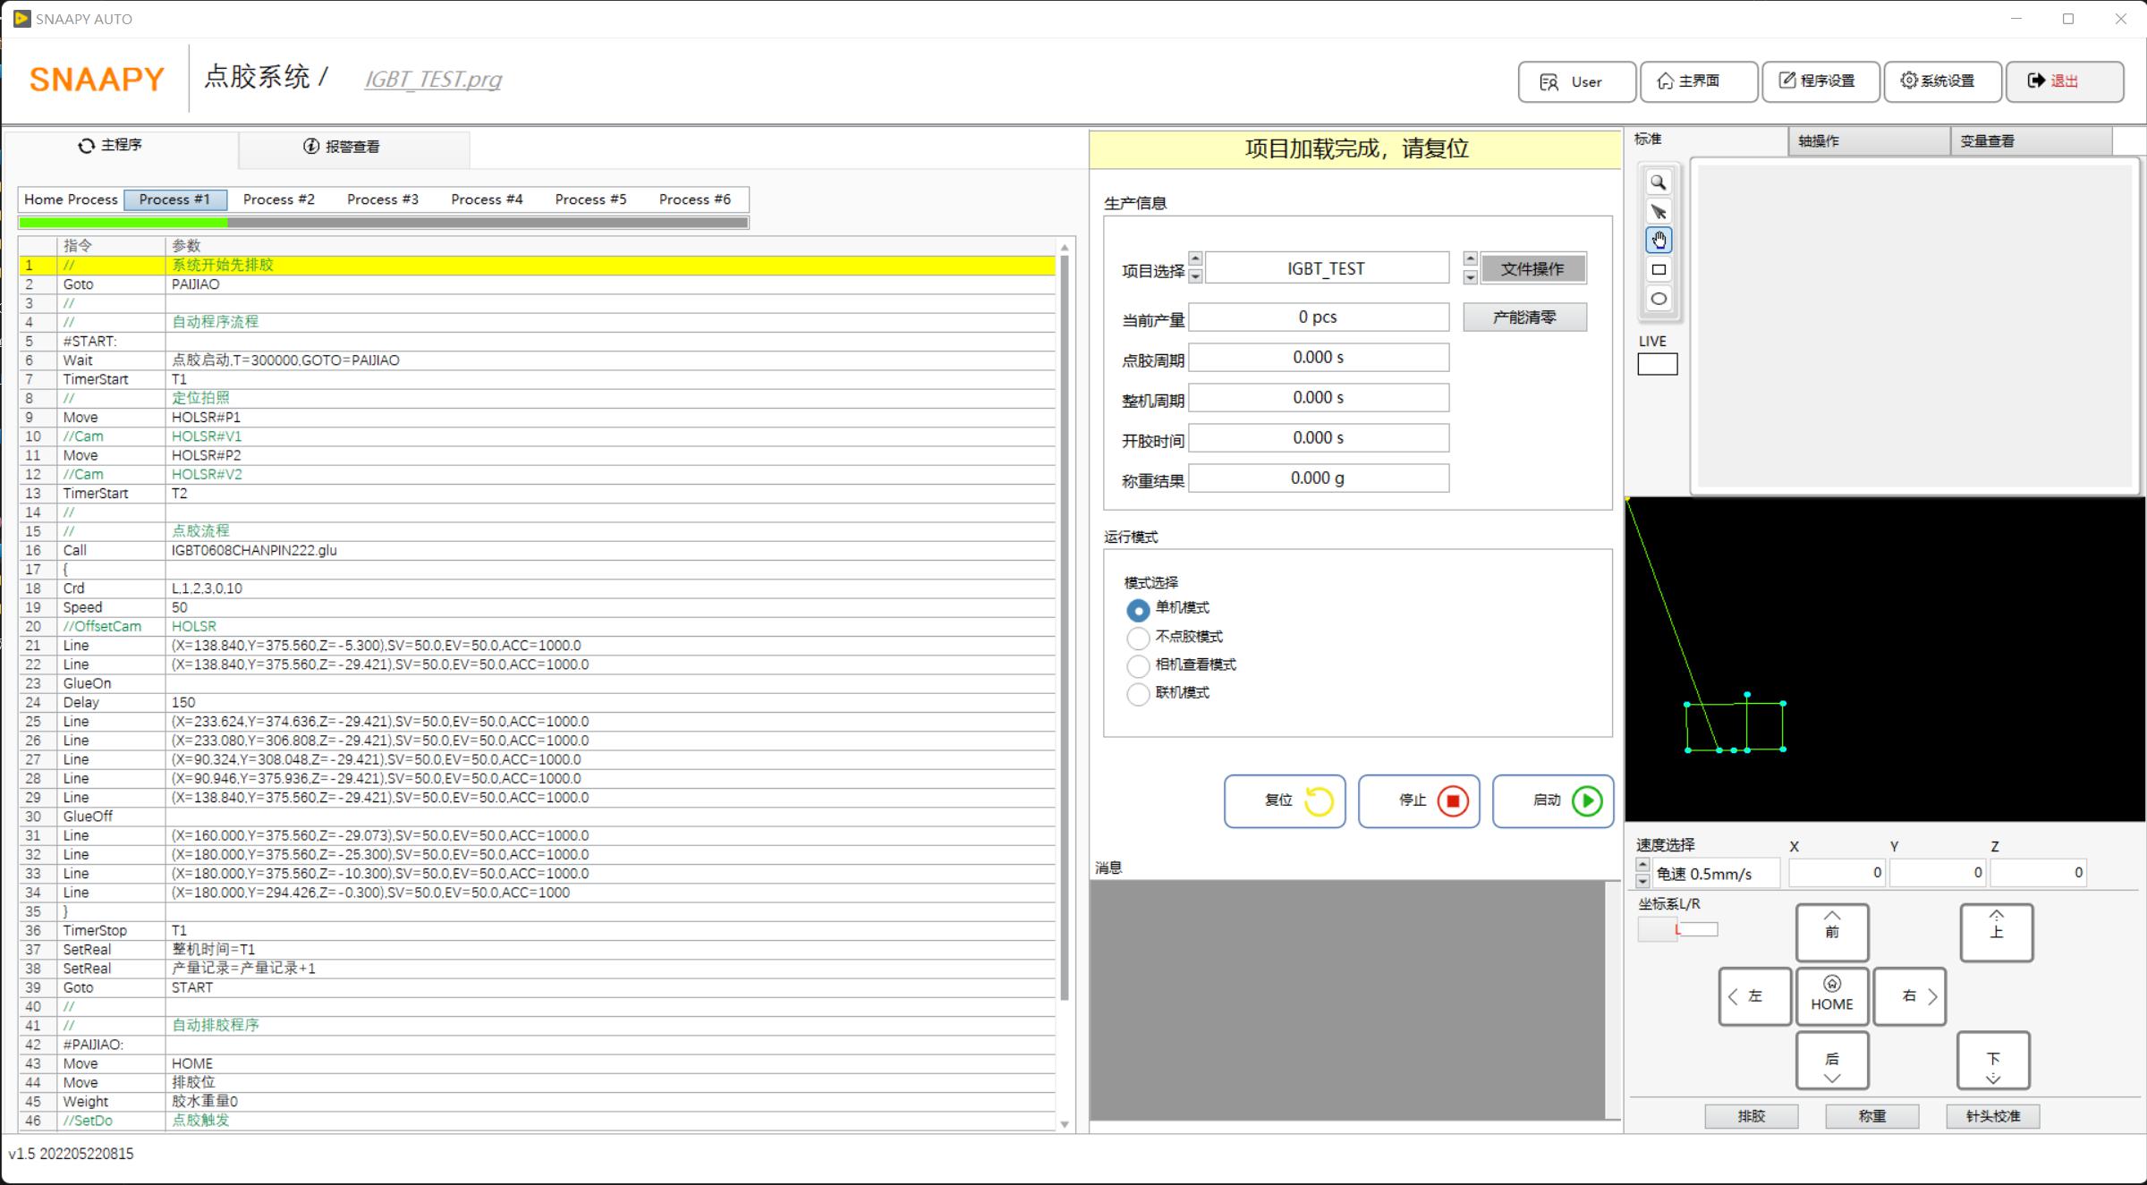Select the hand pan tool
The image size is (2147, 1185).
[1658, 241]
